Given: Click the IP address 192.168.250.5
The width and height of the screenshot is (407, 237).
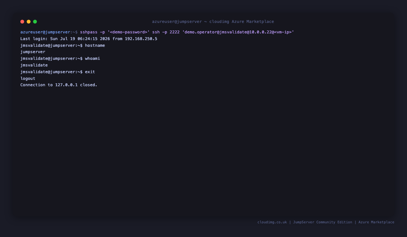Looking at the screenshot, I should point(141,39).
